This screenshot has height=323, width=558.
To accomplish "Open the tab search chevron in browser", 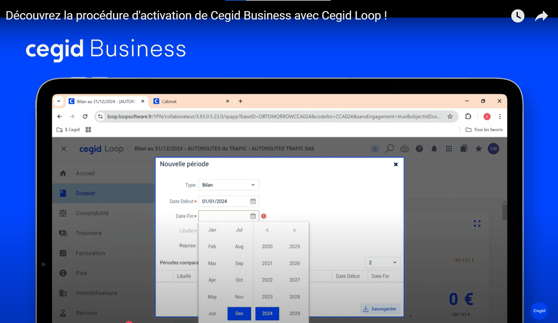I will pyautogui.click(x=59, y=101).
